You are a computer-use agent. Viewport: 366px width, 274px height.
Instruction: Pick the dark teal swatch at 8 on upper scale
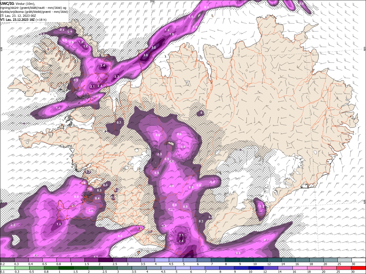232,260
